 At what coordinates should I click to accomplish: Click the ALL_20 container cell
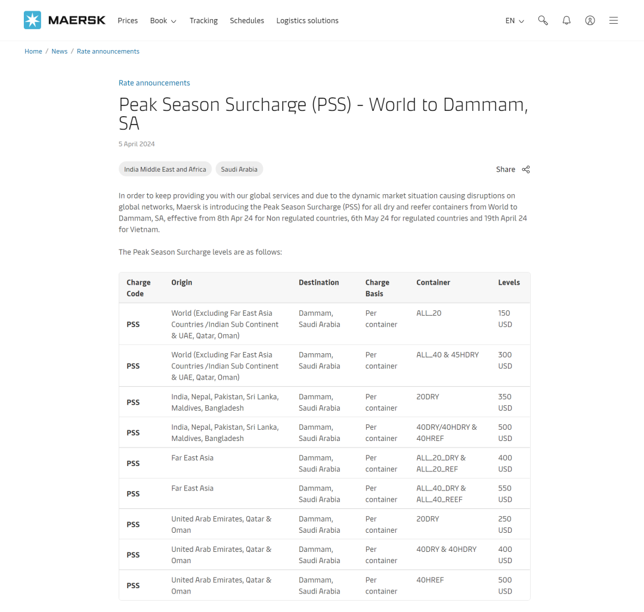coord(429,313)
